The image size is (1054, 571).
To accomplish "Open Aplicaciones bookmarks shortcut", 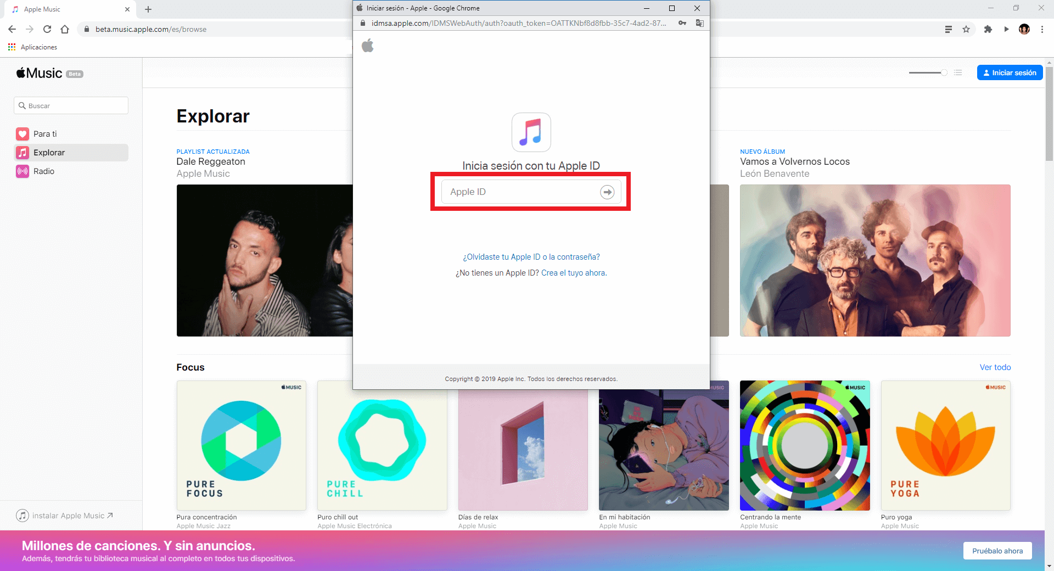I will click(33, 47).
